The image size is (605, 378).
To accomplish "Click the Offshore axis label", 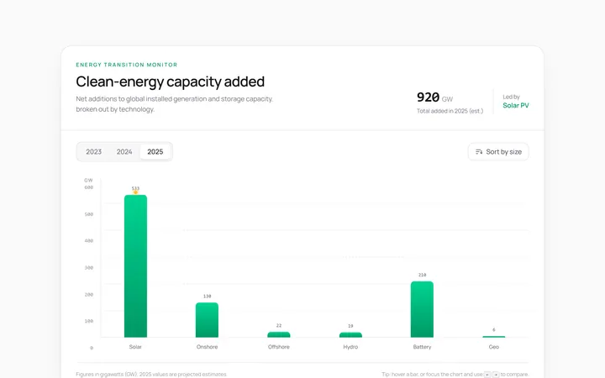I will [x=279, y=347].
